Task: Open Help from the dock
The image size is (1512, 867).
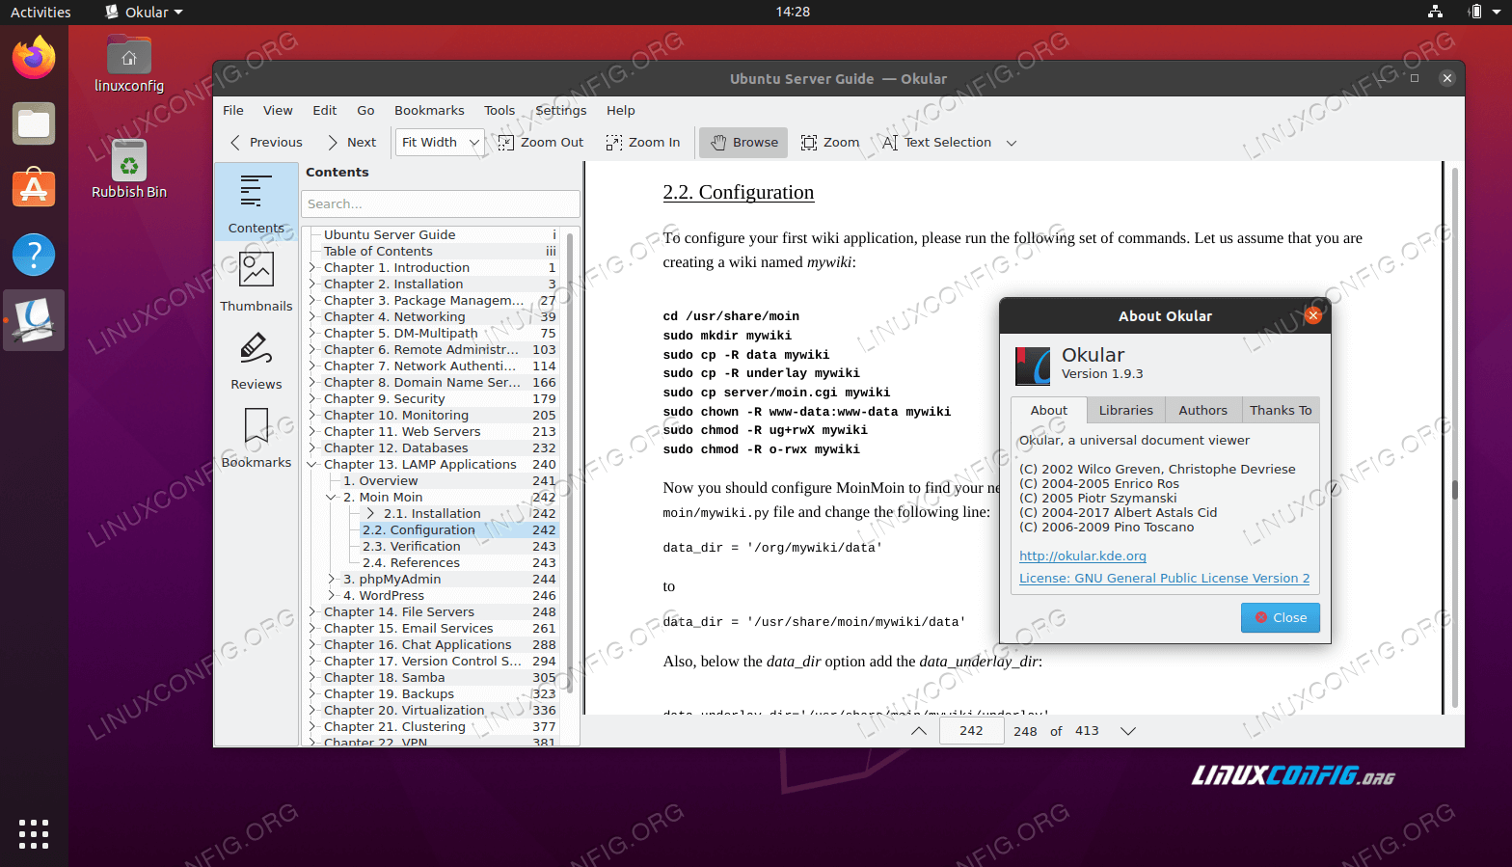Action: 34,255
